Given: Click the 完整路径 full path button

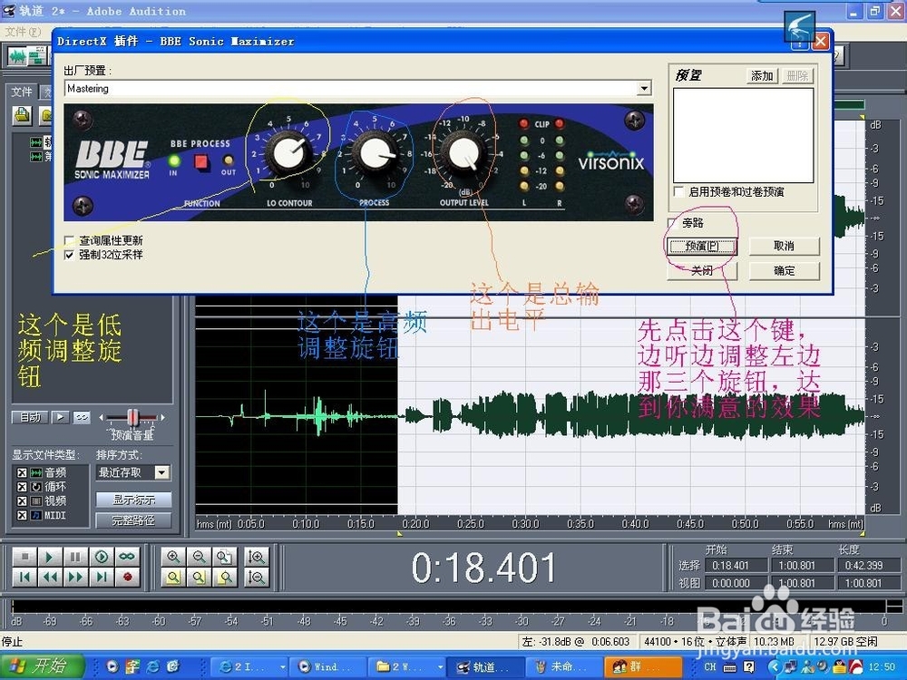Looking at the screenshot, I should coord(133,520).
